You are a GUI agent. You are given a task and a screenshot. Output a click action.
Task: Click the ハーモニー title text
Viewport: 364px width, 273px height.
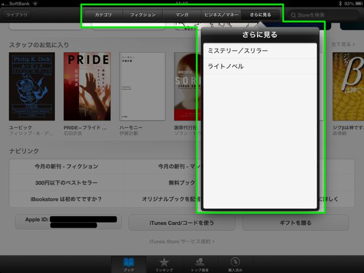pyautogui.click(x=131, y=127)
